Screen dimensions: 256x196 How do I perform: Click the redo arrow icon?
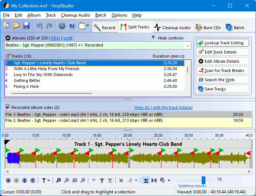coord(49,26)
